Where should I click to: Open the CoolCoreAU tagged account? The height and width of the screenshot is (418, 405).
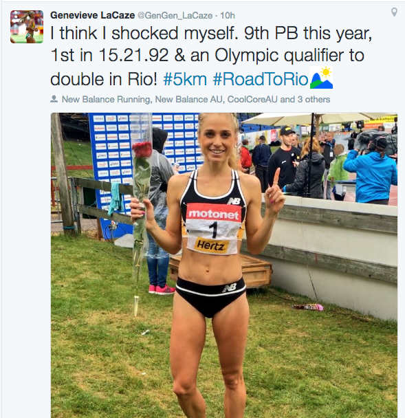(252, 100)
